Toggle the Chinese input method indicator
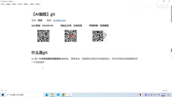The width and height of the screenshot is (172, 97). [x=159, y=95]
